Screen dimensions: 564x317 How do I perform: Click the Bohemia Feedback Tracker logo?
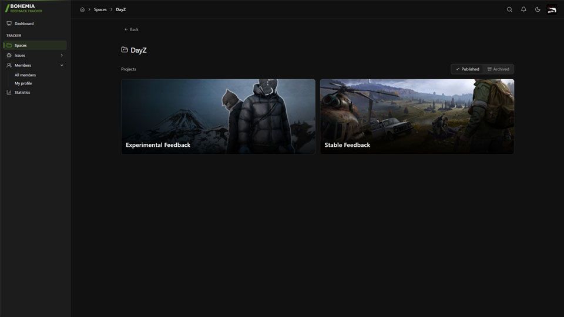[23, 8]
